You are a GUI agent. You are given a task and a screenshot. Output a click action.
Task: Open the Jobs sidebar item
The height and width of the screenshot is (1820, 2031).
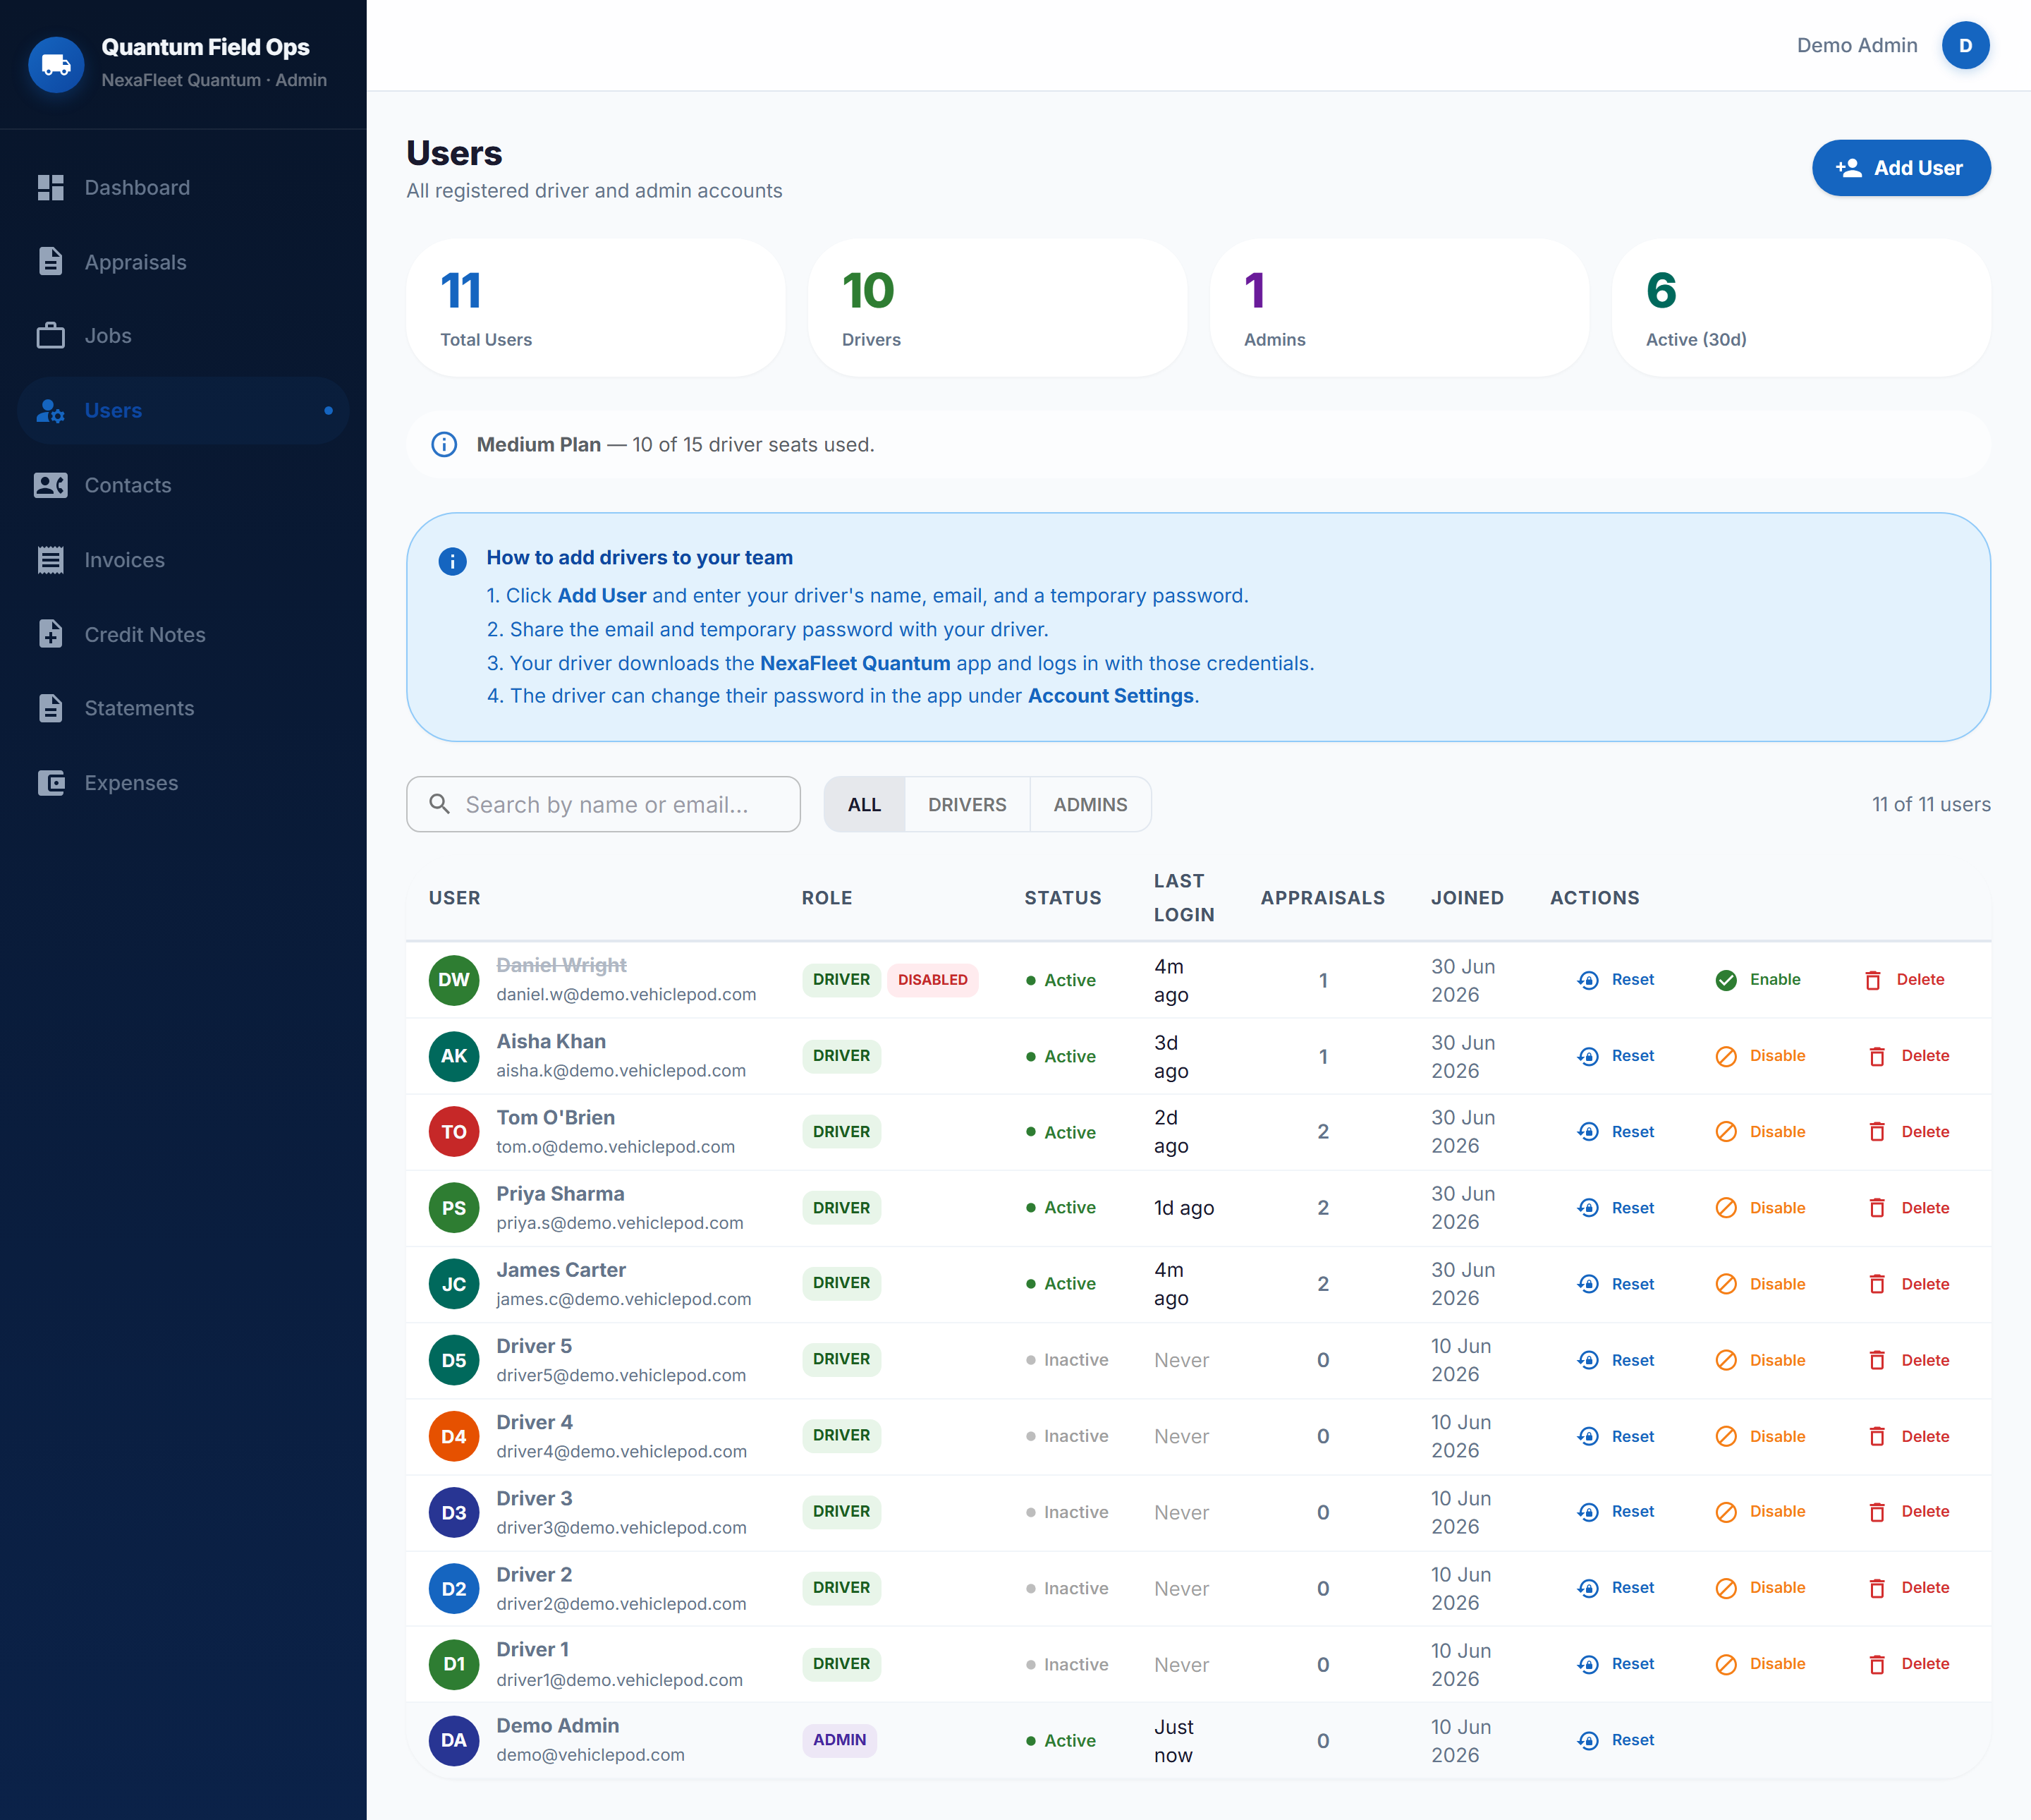183,336
